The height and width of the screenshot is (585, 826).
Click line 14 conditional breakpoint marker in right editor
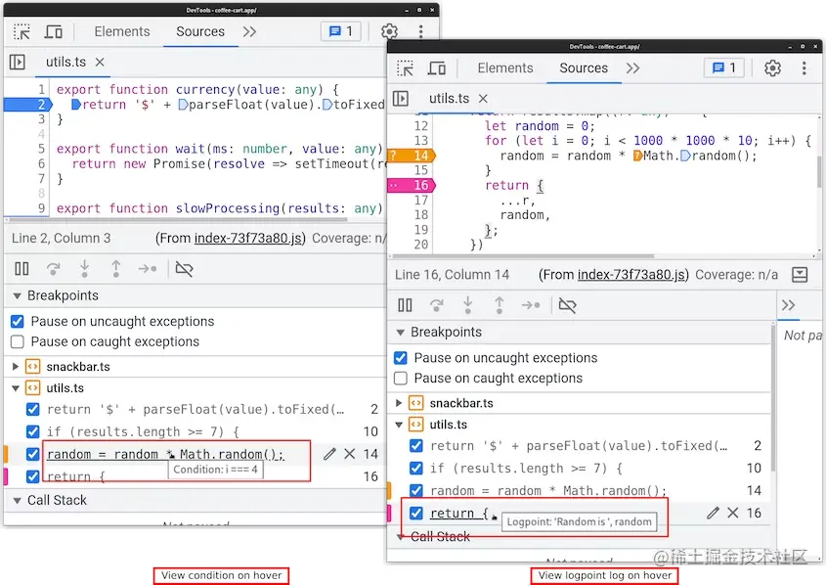tap(412, 156)
